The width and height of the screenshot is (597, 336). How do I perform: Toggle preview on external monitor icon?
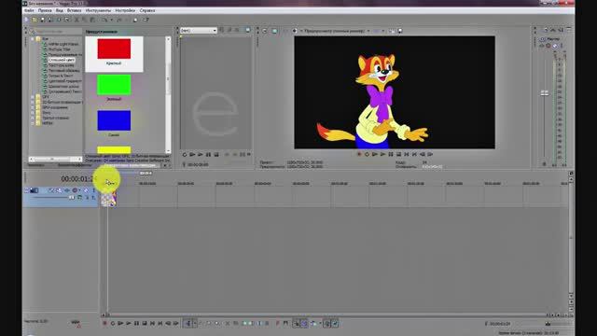pyautogui.click(x=274, y=31)
